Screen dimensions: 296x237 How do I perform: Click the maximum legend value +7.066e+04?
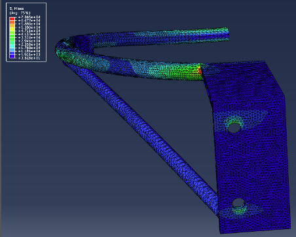(x=29, y=17)
